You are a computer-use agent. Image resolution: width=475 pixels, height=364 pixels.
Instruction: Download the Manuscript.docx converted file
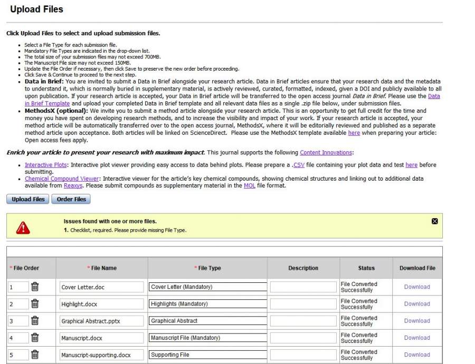click(x=417, y=338)
